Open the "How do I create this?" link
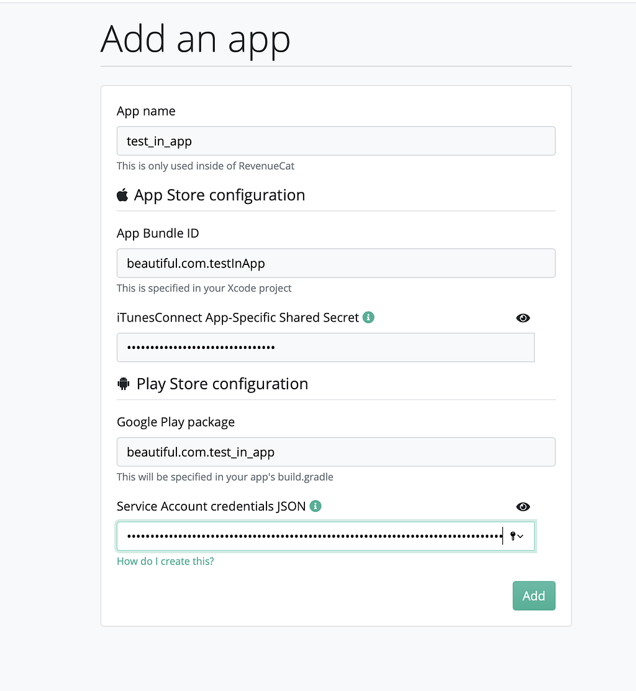This screenshot has width=636, height=691. tap(165, 561)
